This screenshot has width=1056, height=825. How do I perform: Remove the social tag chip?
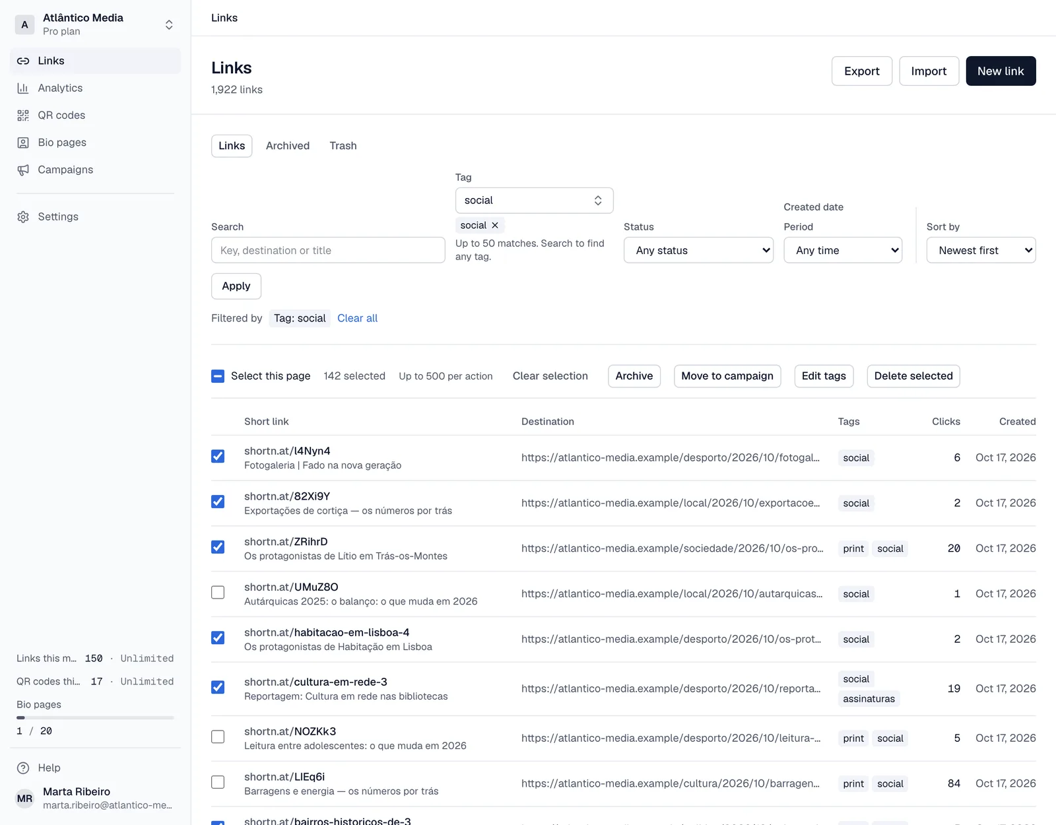point(495,225)
